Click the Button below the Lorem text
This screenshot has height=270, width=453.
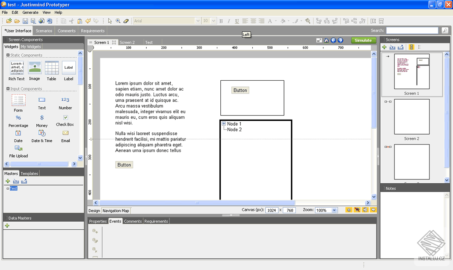point(124,165)
